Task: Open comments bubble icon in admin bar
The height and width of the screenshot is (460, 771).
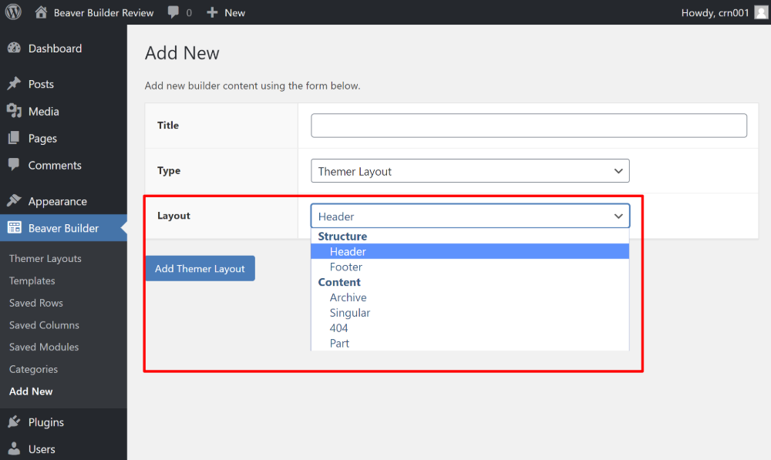Action: point(173,12)
